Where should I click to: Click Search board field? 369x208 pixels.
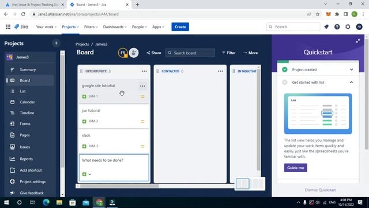190,53
